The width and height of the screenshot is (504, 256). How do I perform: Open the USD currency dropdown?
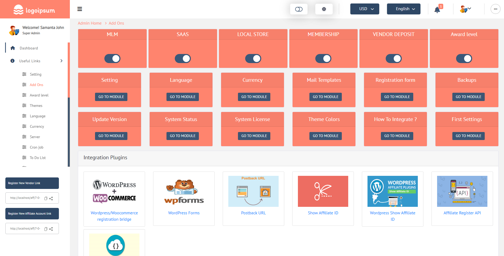click(x=365, y=9)
